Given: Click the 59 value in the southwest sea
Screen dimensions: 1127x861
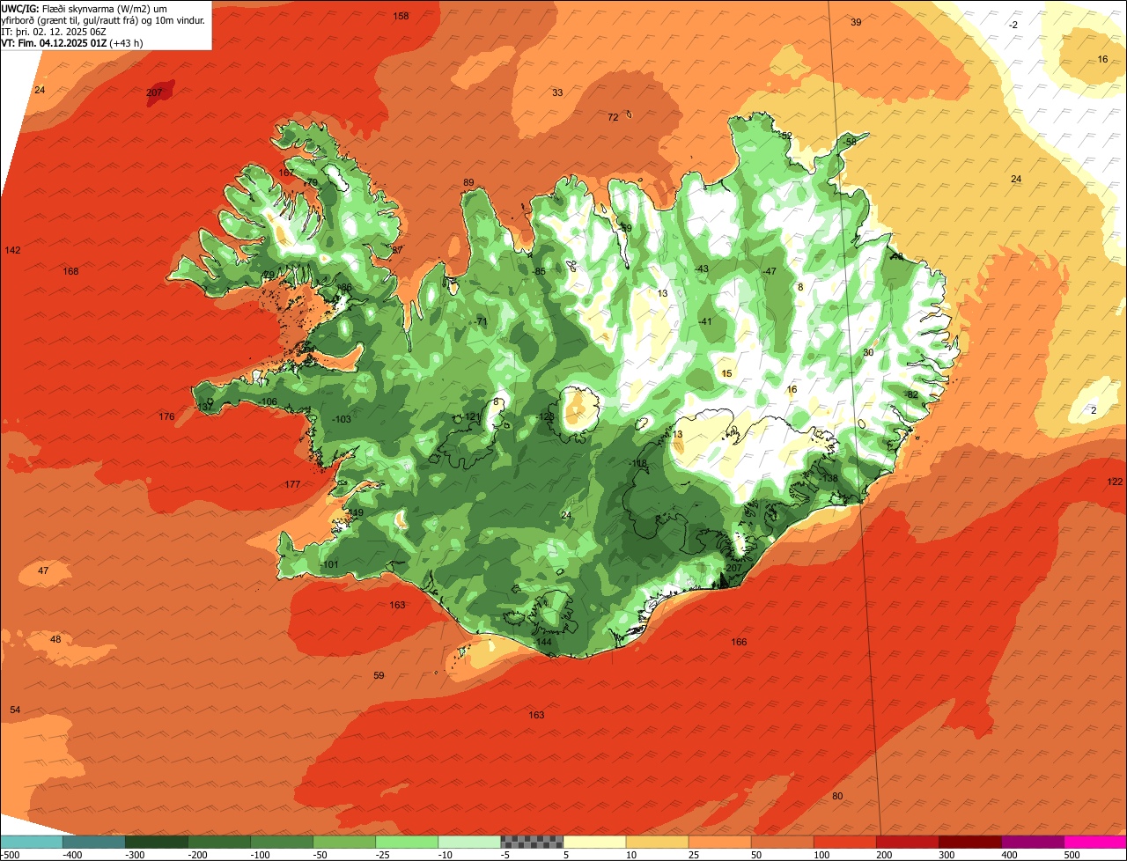Looking at the screenshot, I should click(x=379, y=675).
